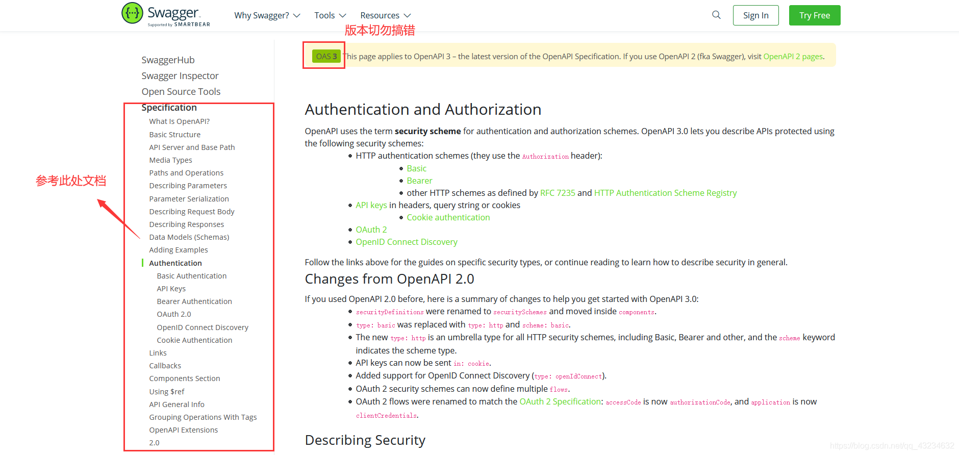Open the Swagger logo homepage link

tap(166, 14)
